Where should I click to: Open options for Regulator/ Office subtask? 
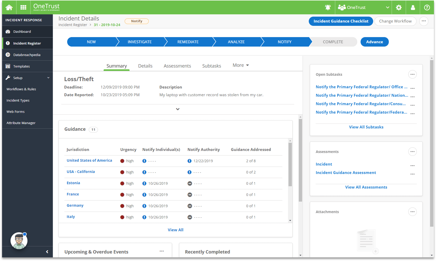(412, 88)
